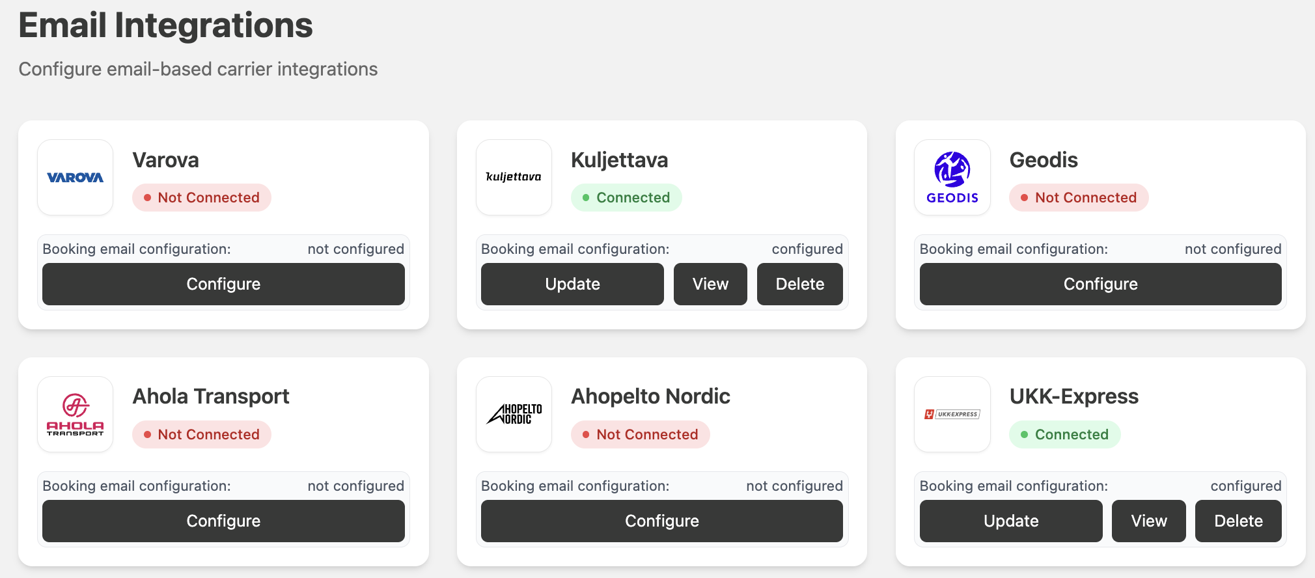
Task: Click the Ahola Transport logo
Action: (x=76, y=415)
